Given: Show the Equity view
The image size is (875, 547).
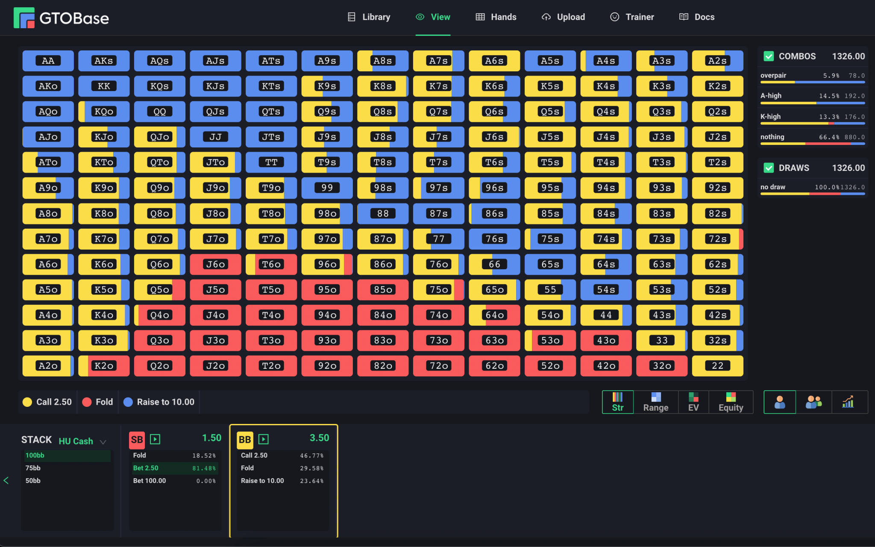Looking at the screenshot, I should 731,402.
